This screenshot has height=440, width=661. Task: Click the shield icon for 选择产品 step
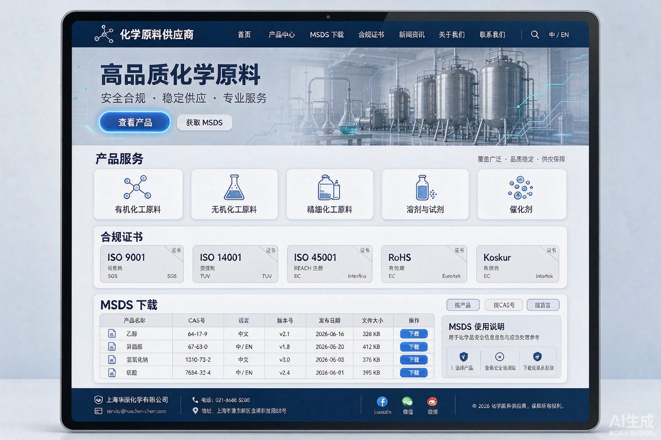click(463, 357)
